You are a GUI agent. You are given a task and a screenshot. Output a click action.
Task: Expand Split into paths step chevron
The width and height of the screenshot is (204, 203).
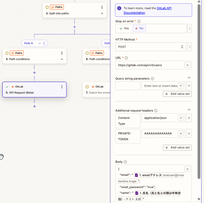(x=102, y=13)
